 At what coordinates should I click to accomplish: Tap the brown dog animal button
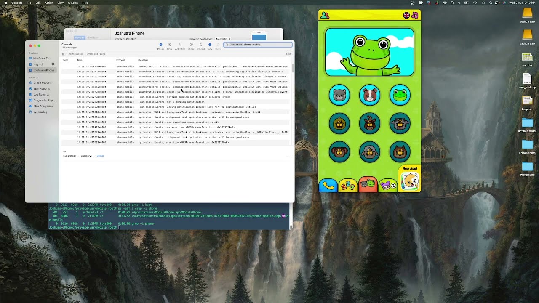pos(370,95)
